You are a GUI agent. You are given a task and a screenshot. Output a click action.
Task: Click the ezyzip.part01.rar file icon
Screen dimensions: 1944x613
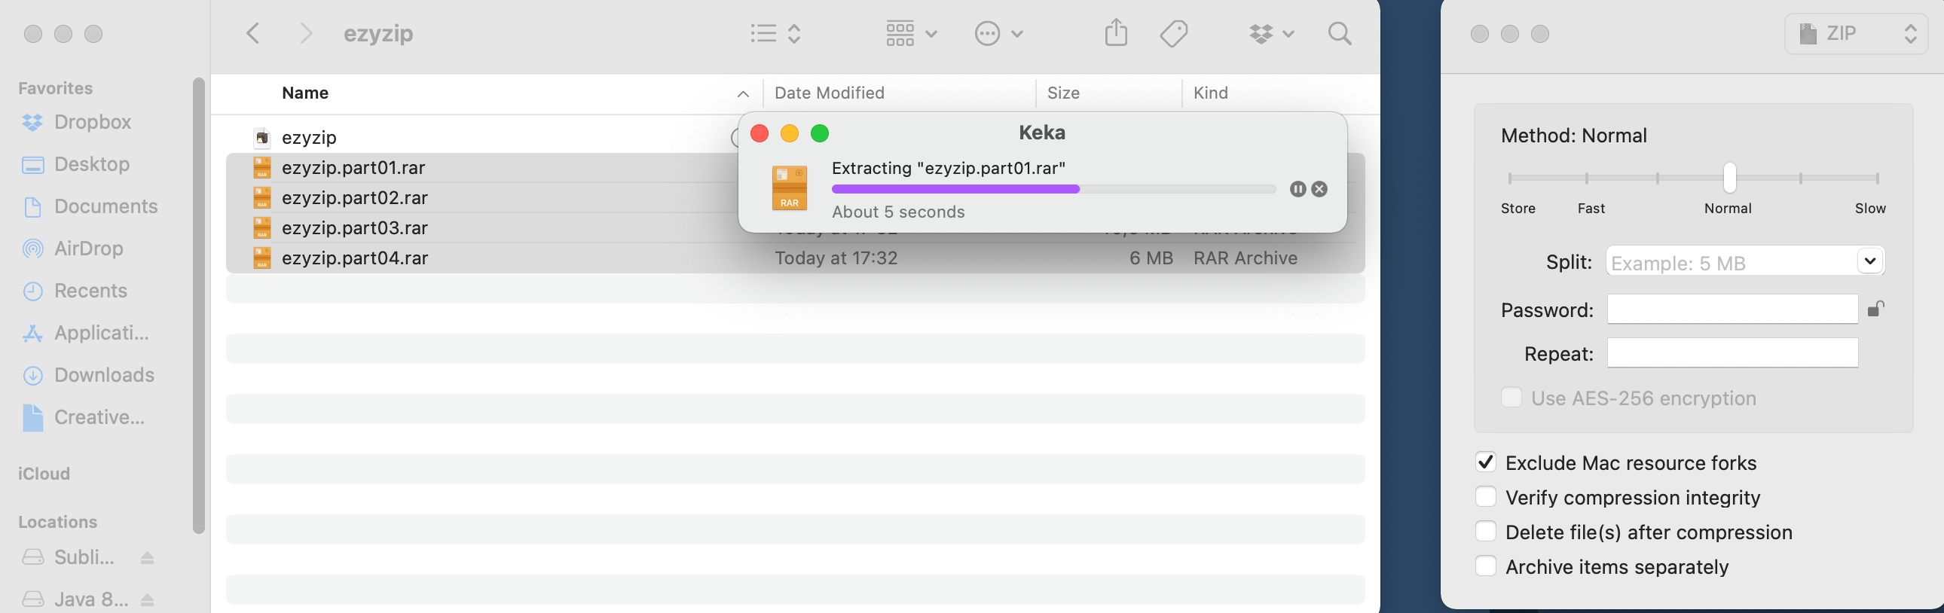(x=262, y=167)
